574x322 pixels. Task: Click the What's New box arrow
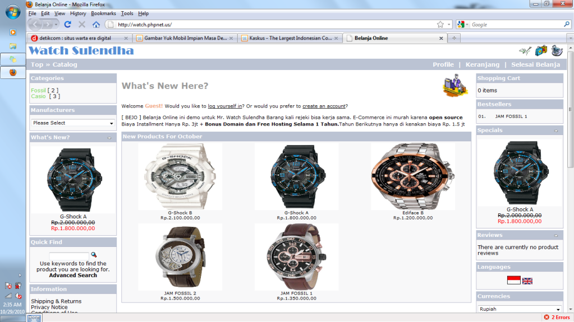coord(109,138)
